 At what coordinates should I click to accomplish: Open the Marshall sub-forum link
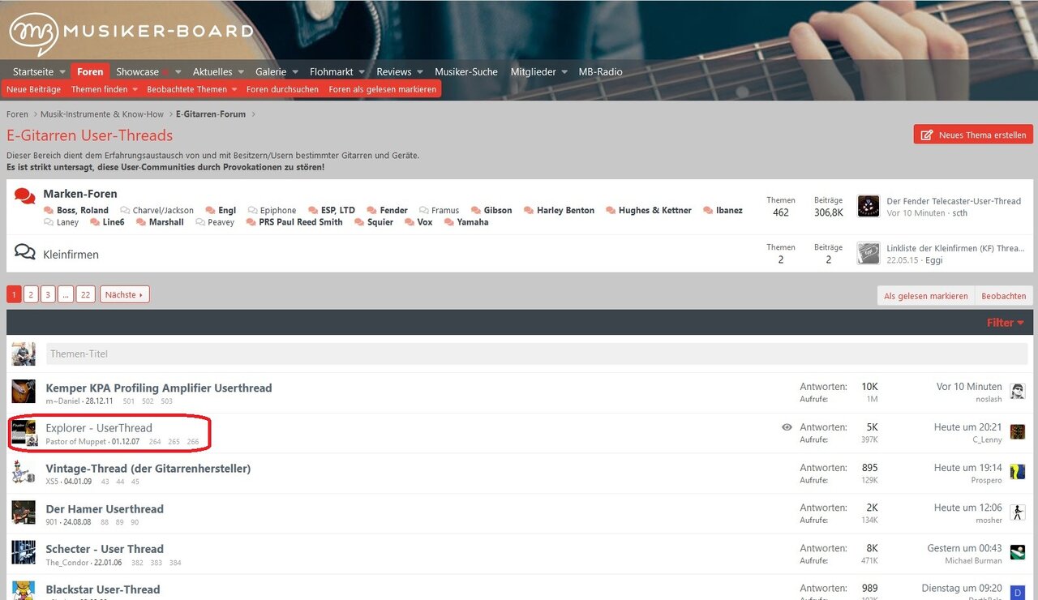coord(166,222)
